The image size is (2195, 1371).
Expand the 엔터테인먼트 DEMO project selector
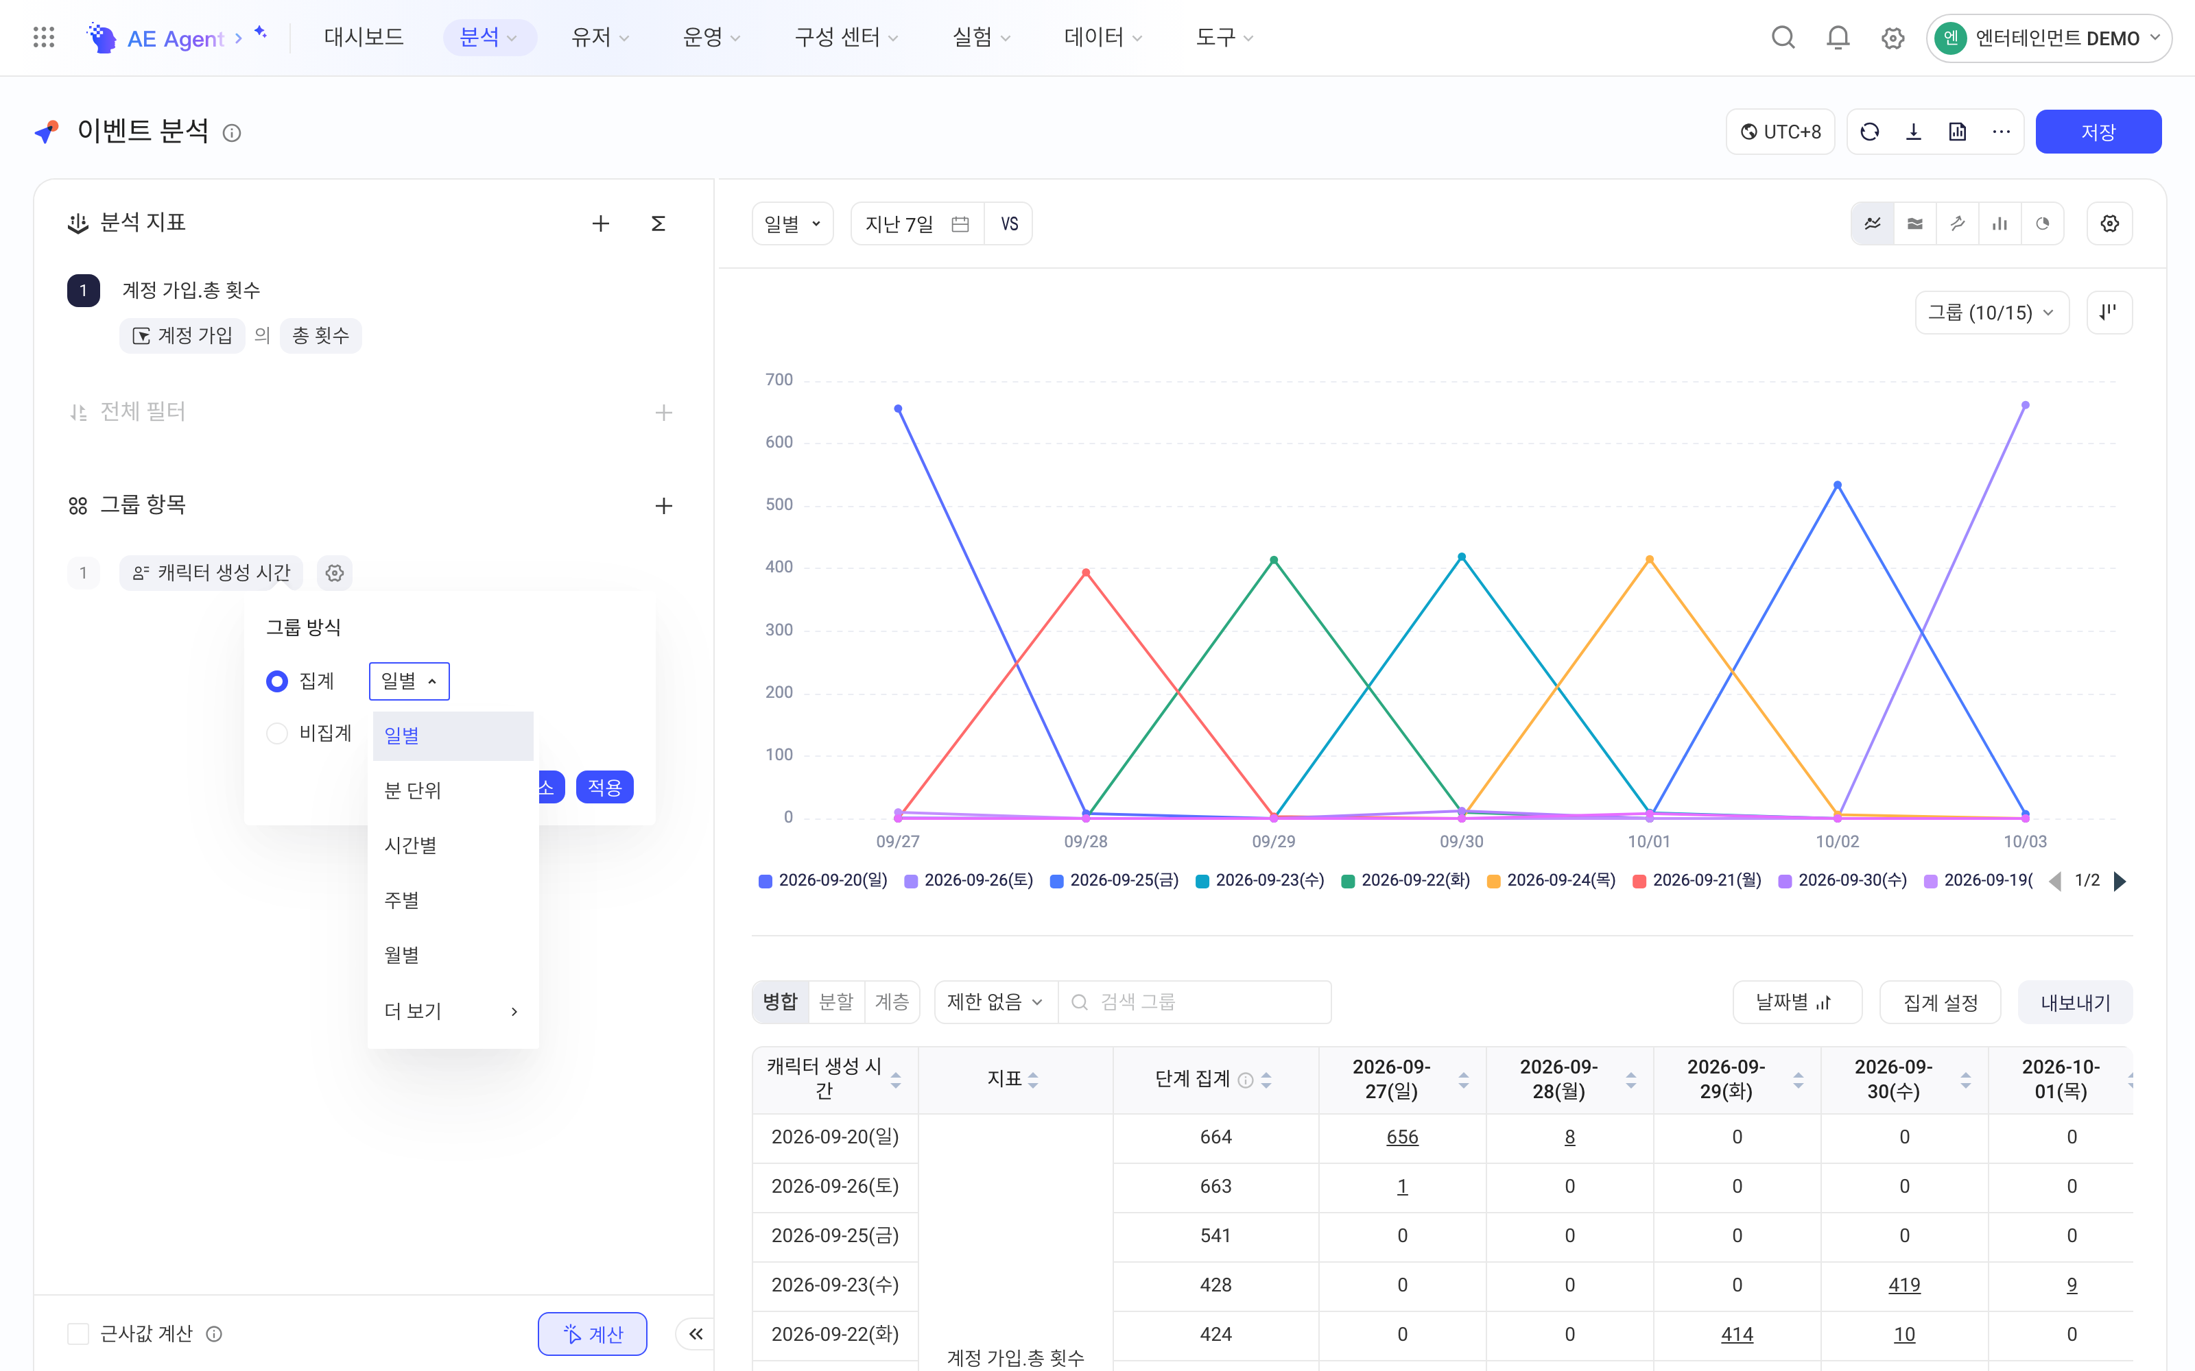point(2049,38)
